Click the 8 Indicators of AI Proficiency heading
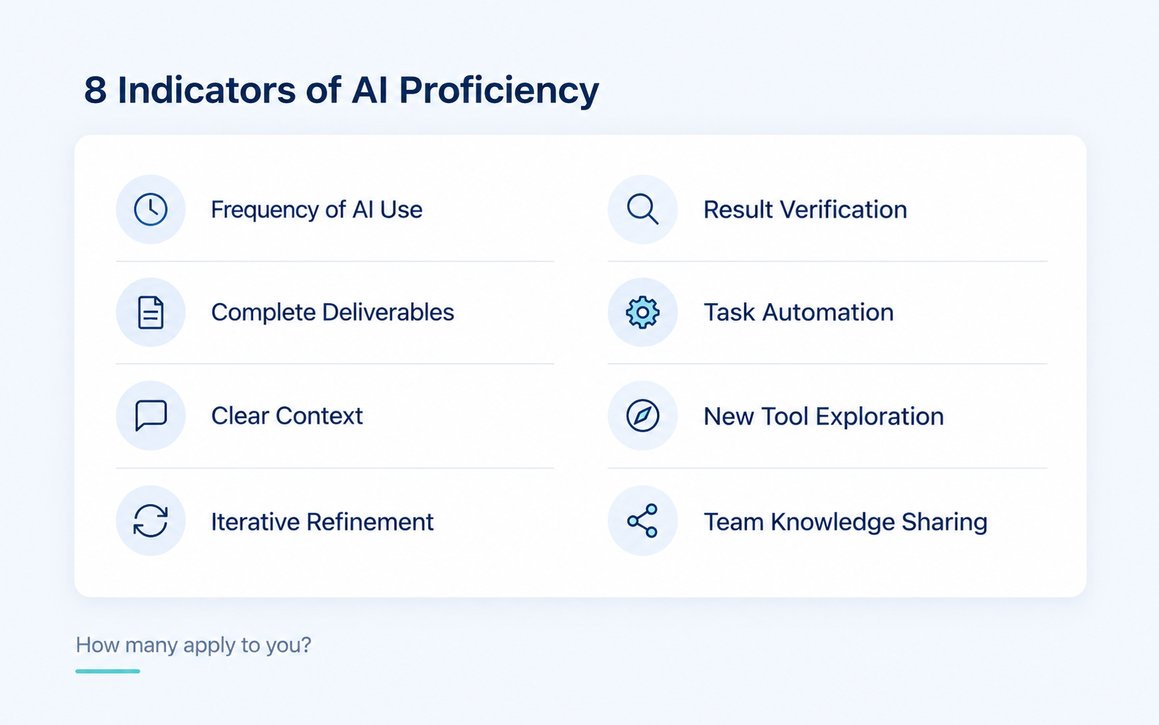This screenshot has width=1159, height=725. click(x=341, y=91)
